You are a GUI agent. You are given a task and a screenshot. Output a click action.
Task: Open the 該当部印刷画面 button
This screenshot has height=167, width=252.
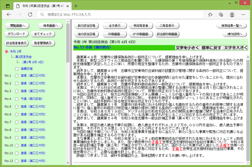tap(167, 34)
